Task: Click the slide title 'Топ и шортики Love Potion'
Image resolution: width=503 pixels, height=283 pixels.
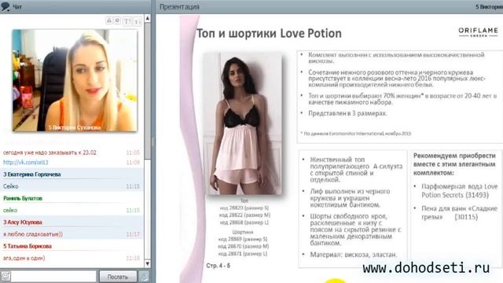Action: click(x=269, y=33)
